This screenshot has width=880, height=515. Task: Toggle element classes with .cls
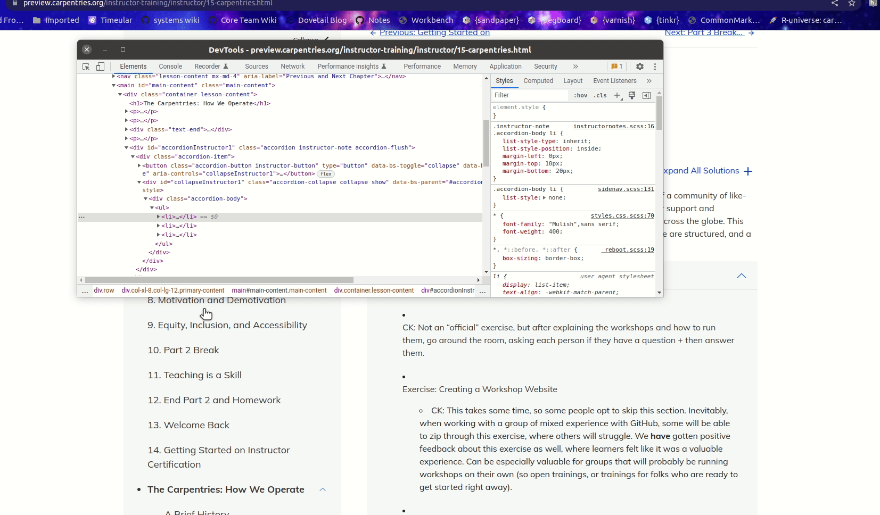pyautogui.click(x=599, y=96)
